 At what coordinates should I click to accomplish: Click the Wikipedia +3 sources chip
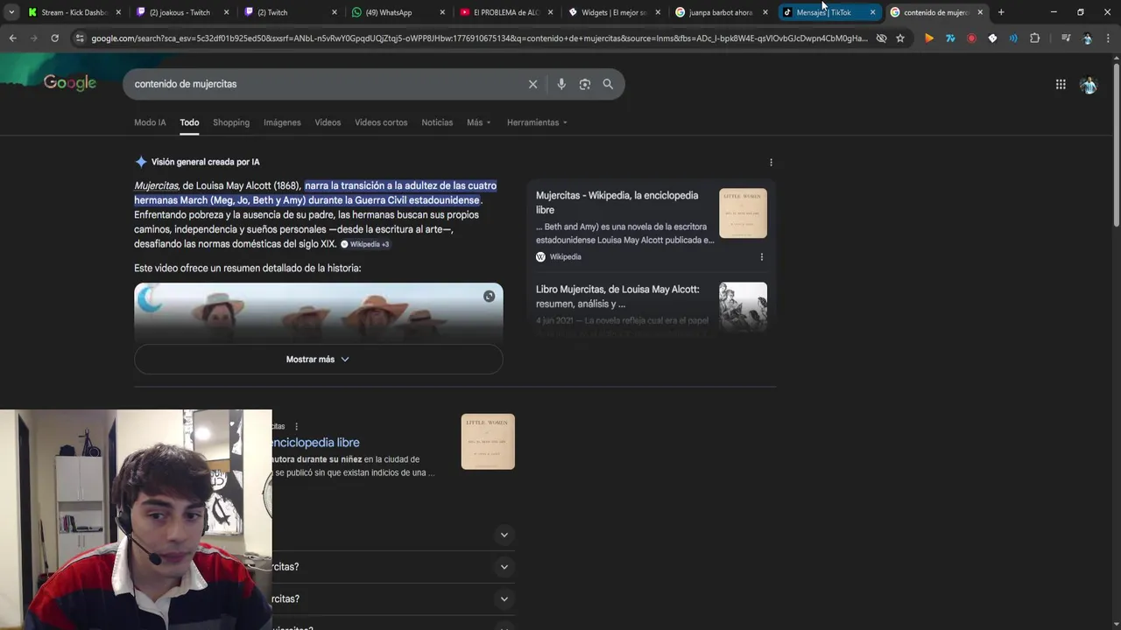click(365, 244)
